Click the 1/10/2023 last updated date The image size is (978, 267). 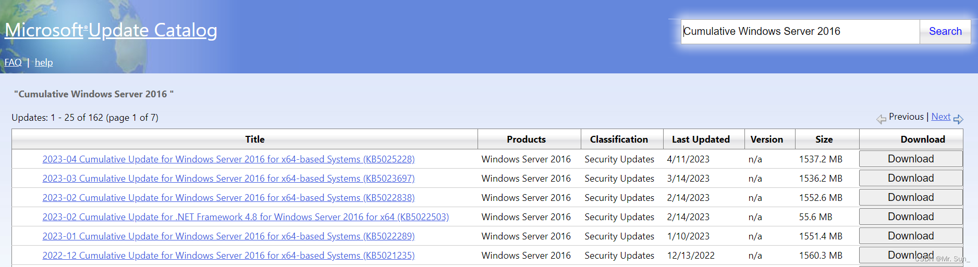point(688,236)
